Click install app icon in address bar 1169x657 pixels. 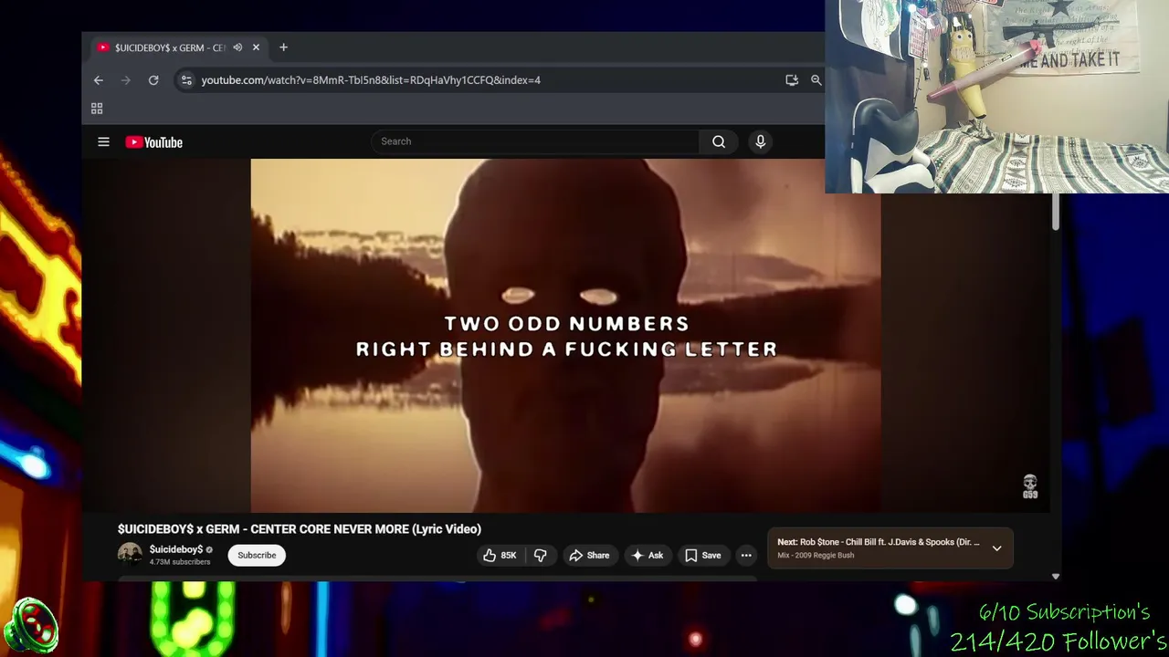point(792,80)
